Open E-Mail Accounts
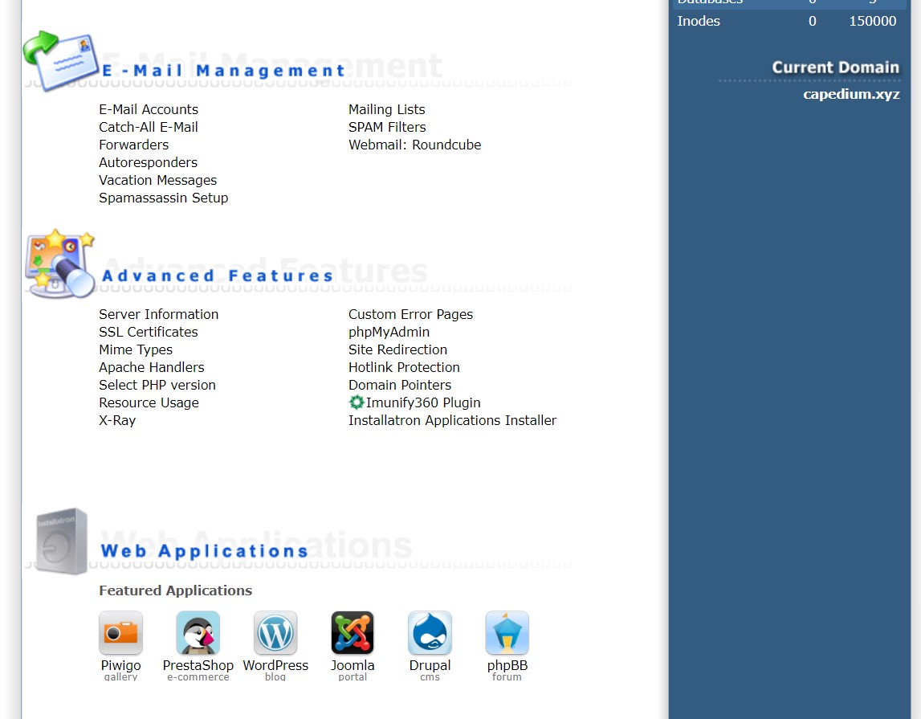The width and height of the screenshot is (921, 719). [x=149, y=109]
